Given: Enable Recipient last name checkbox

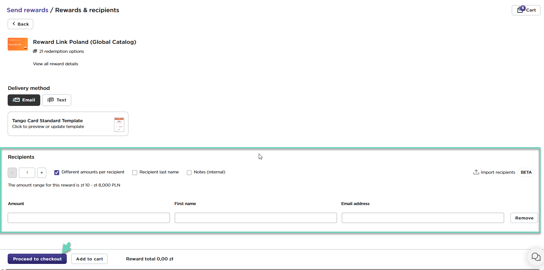Looking at the screenshot, I should click(x=135, y=173).
